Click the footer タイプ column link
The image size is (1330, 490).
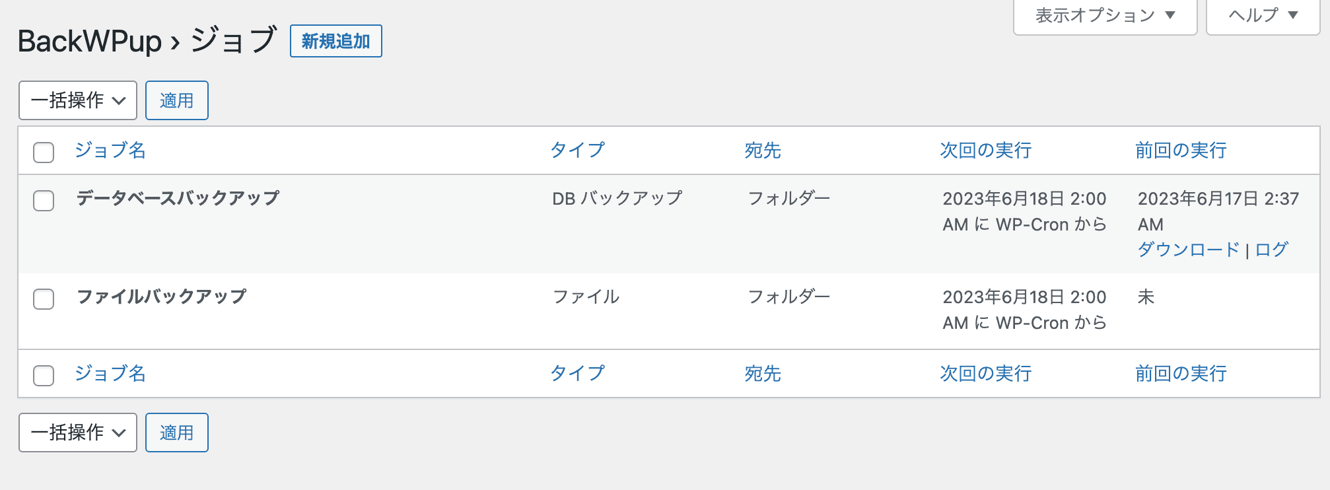tap(578, 373)
